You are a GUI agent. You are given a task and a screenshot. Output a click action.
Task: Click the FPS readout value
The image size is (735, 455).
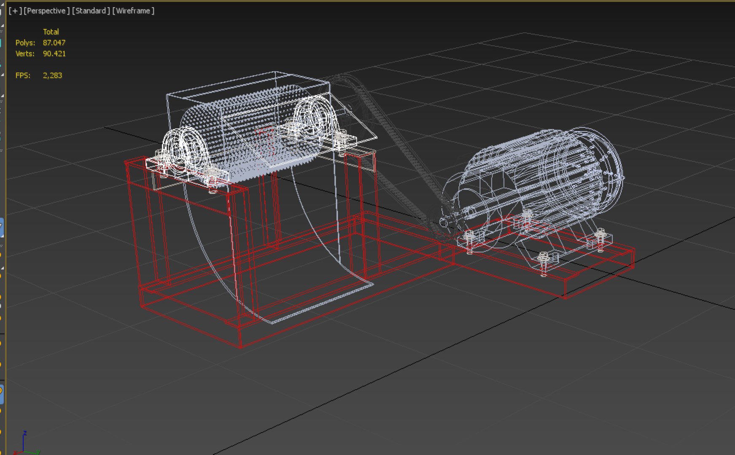[52, 75]
